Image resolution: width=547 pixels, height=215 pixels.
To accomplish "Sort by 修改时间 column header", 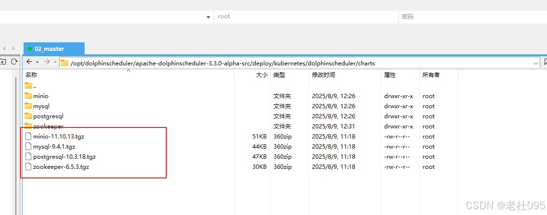I will [323, 75].
